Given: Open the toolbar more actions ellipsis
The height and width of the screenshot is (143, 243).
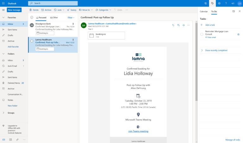Looking at the screenshot, I should pos(127,10).
